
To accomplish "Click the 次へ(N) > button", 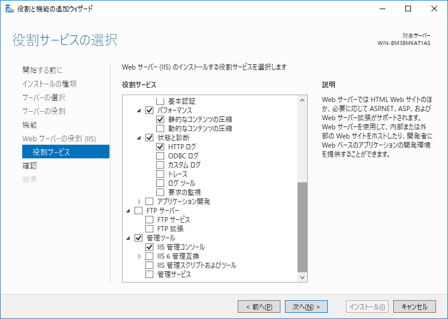I will tap(306, 306).
